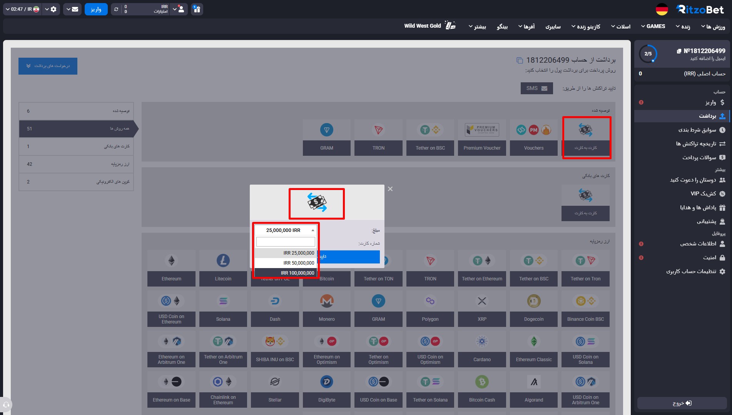
Task: Open the آفرها navigation menu
Action: pos(526,27)
